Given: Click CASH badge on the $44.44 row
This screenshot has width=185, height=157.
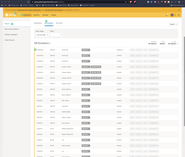Looking at the screenshot, I should (x=132, y=112).
